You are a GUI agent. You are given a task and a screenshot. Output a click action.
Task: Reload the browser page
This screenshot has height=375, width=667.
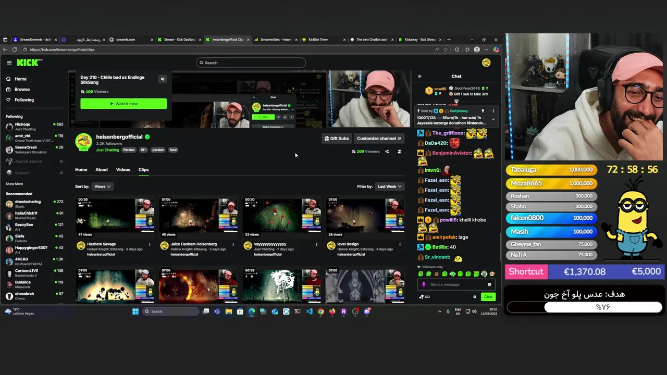point(15,49)
